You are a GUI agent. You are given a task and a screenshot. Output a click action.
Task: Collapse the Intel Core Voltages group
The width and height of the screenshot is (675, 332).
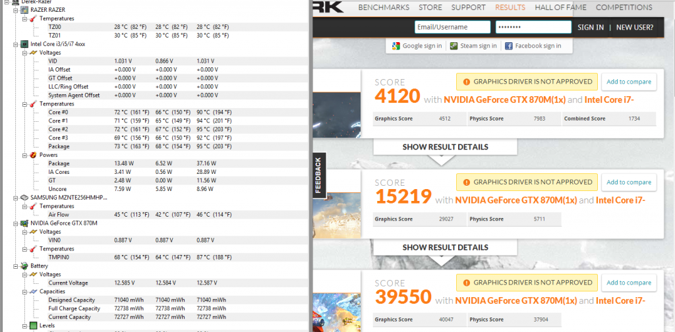tap(24, 53)
